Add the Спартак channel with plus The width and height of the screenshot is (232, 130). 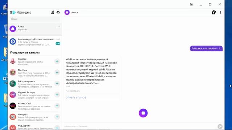57,61
